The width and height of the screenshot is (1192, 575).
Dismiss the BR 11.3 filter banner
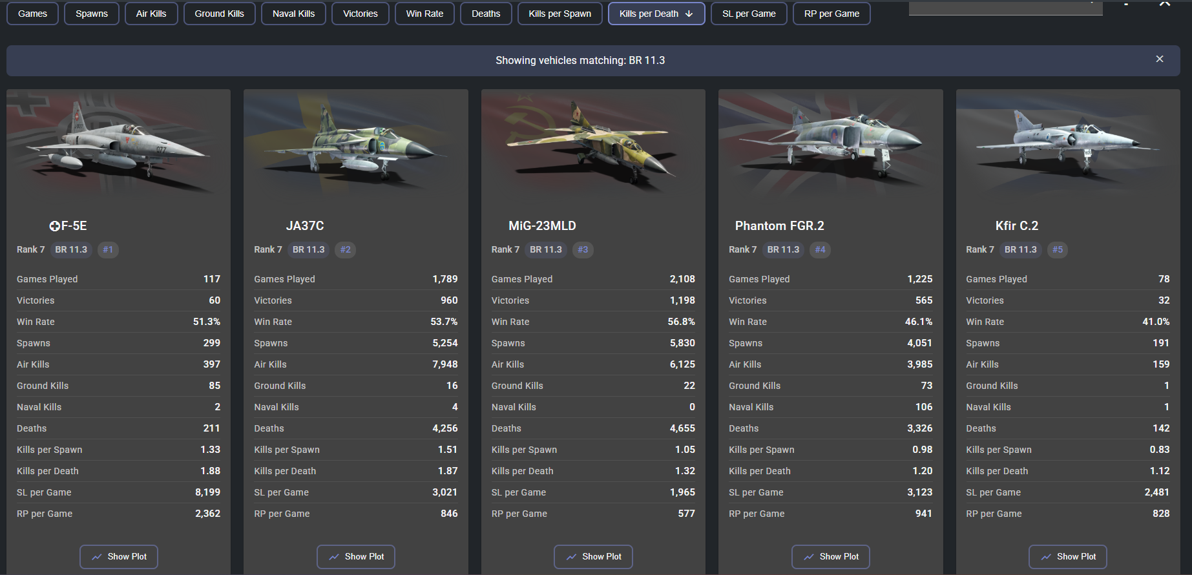(1160, 59)
